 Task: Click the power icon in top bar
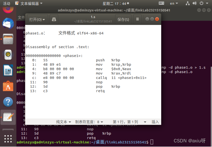[x=201, y=3]
